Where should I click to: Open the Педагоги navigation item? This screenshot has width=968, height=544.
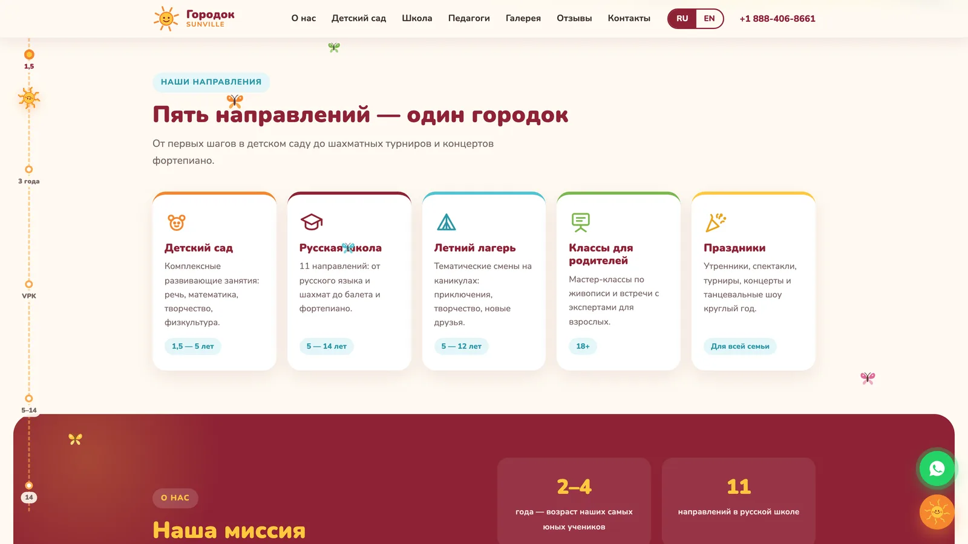[x=469, y=19]
